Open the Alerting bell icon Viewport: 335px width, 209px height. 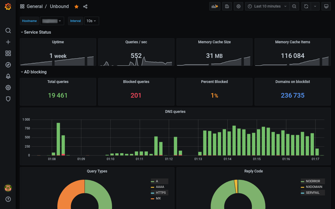pyautogui.click(x=8, y=76)
